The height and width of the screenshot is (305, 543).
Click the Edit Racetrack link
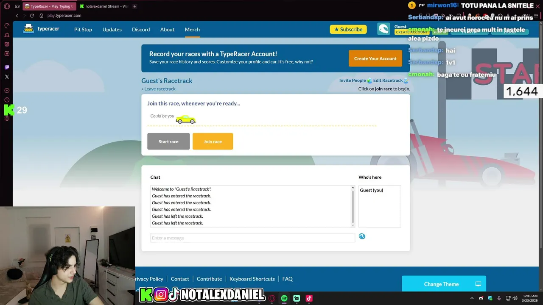pyautogui.click(x=388, y=80)
